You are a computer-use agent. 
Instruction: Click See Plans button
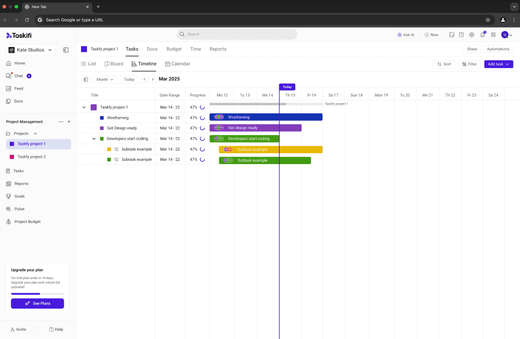37,303
